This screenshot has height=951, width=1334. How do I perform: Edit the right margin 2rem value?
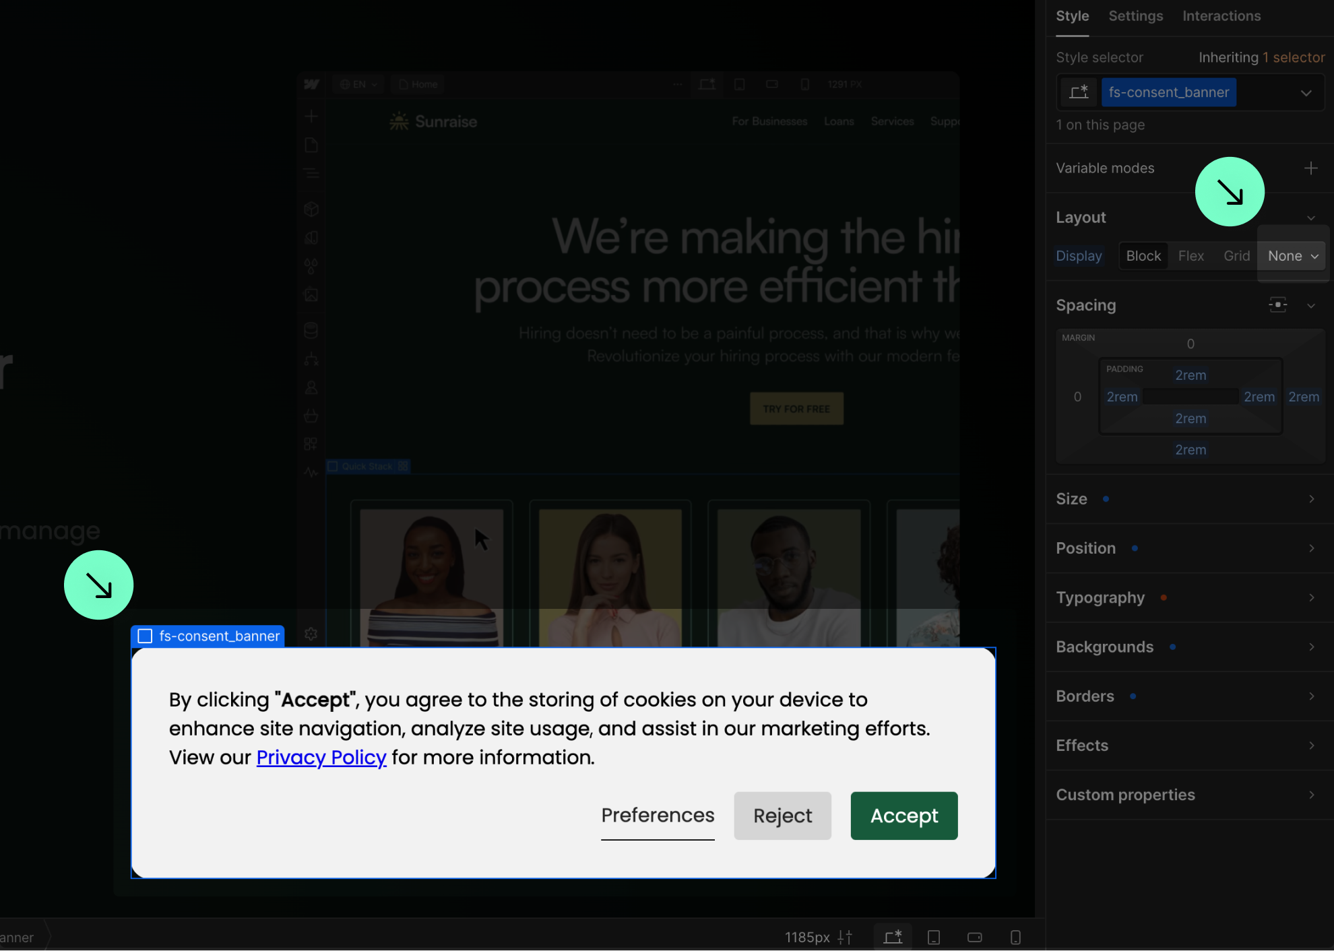pyautogui.click(x=1304, y=397)
